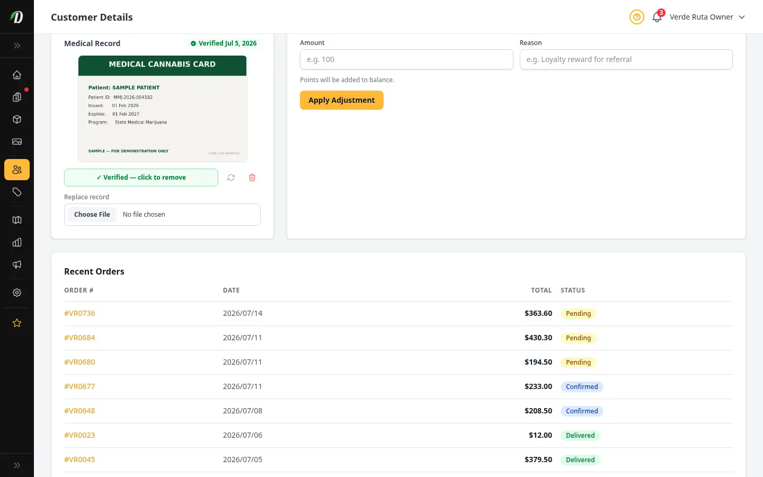Open the Home dashboard icon

tap(17, 75)
